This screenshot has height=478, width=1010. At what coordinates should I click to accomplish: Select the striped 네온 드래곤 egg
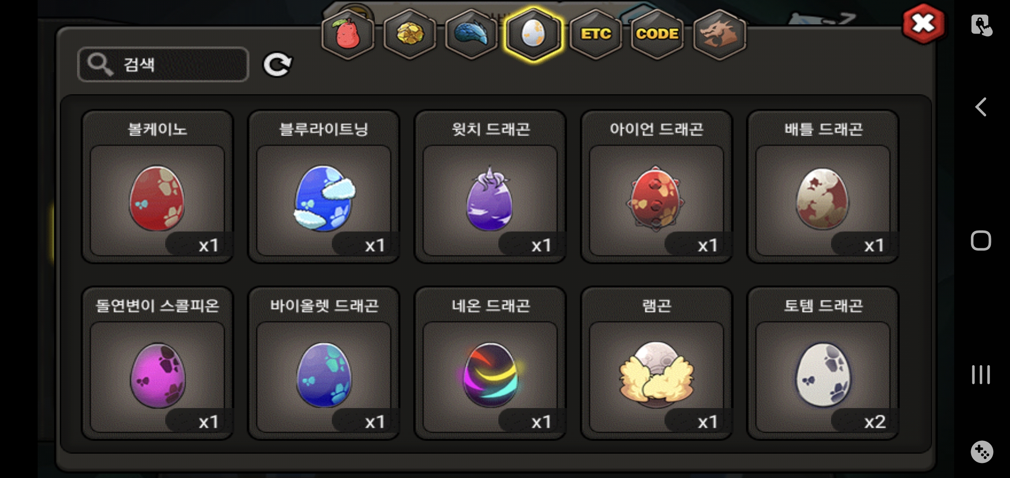(490, 363)
